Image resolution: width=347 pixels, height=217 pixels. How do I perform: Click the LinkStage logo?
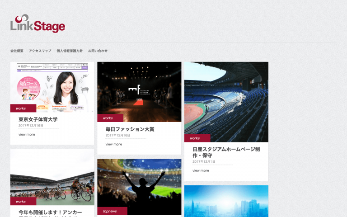click(38, 24)
